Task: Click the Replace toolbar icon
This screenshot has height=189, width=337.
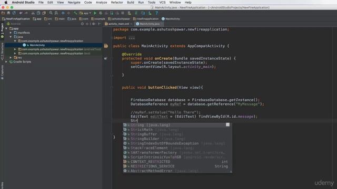Action: point(56,13)
